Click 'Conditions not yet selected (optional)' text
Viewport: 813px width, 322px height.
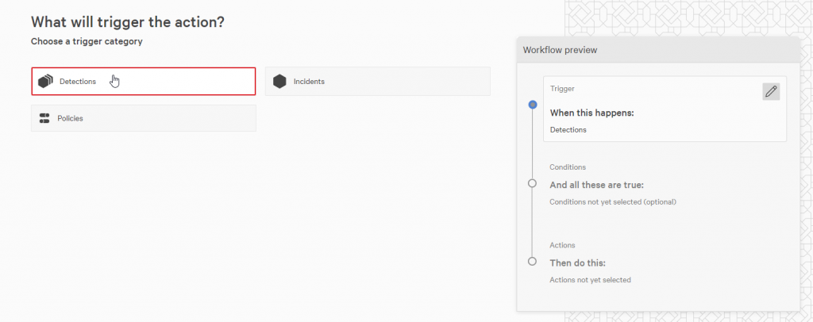tap(613, 202)
